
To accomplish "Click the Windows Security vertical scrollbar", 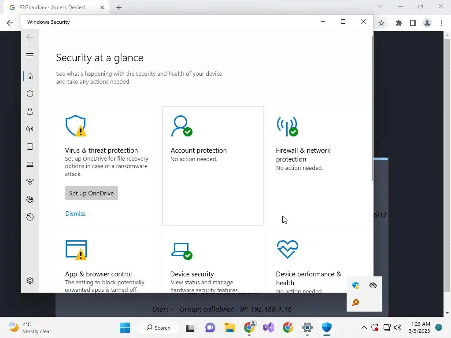I will (x=372, y=109).
